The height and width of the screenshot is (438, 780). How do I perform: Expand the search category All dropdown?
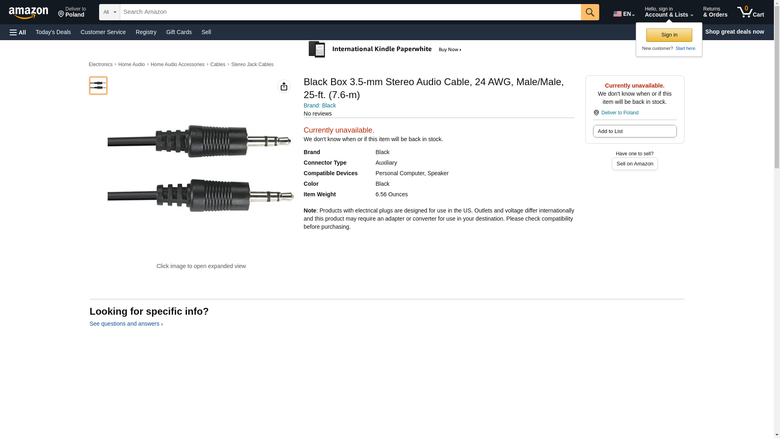pos(110,12)
